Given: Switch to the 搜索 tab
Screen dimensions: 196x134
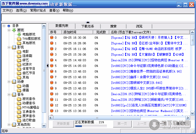Looking at the screenshot, I should click(113, 26).
